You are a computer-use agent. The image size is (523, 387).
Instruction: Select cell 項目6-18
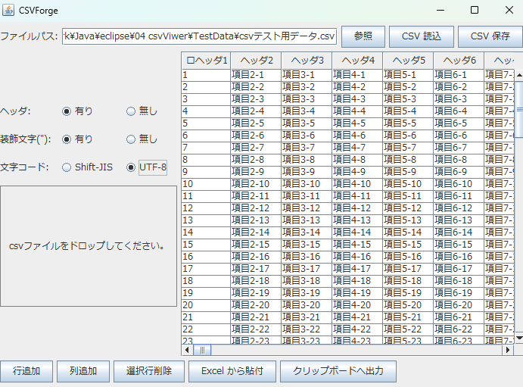click(459, 281)
